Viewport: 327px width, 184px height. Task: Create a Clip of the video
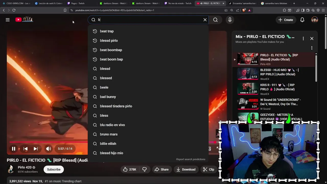pos(208,169)
